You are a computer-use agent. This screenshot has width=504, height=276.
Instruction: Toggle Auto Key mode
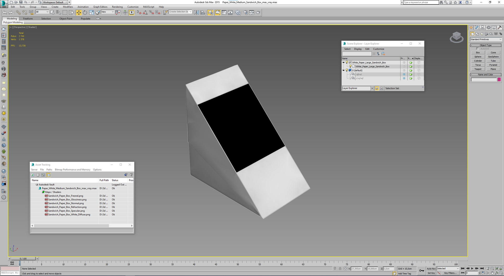431,269
